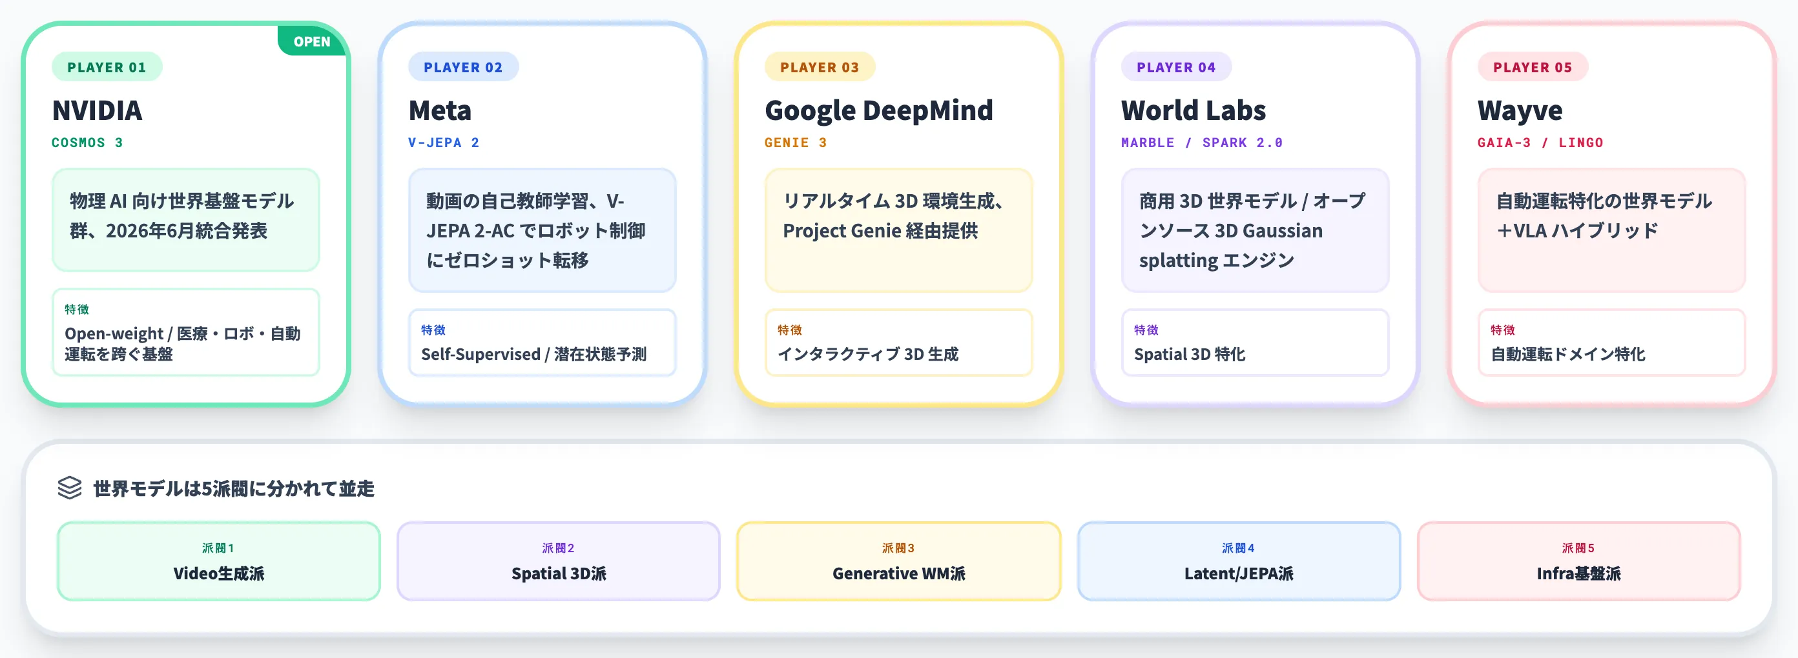
Task: Click the NVIDIA card title
Action: click(x=97, y=110)
